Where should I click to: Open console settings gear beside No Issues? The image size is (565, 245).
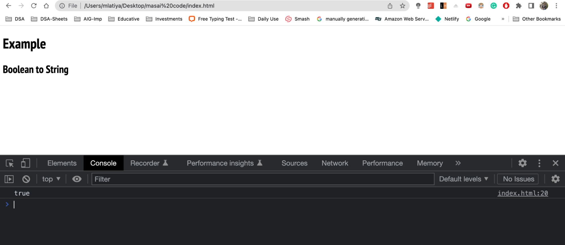point(555,179)
